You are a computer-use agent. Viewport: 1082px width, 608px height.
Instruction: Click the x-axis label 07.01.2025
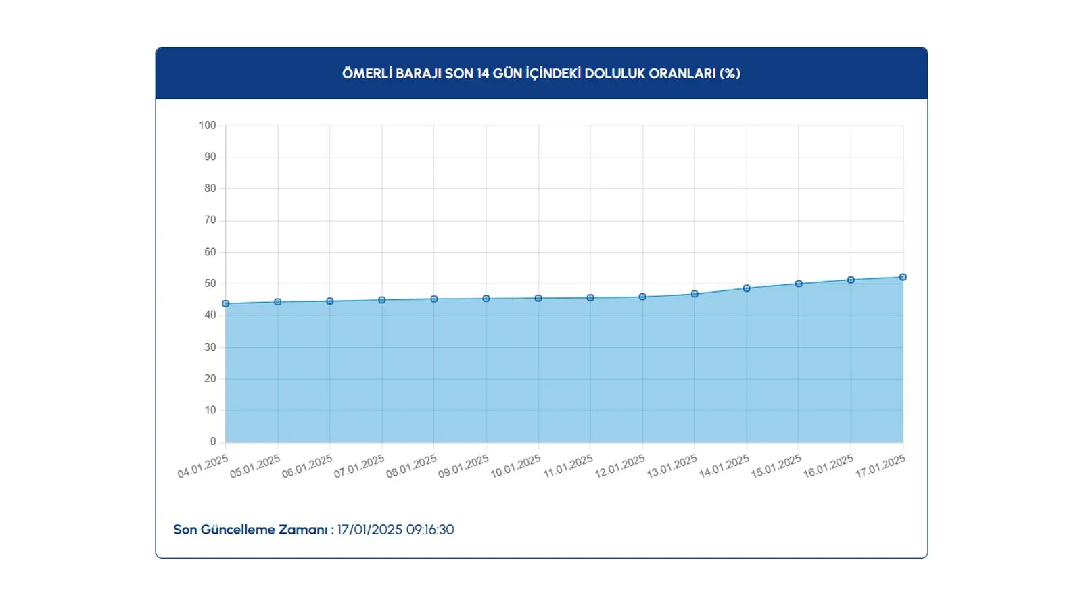pyautogui.click(x=359, y=466)
